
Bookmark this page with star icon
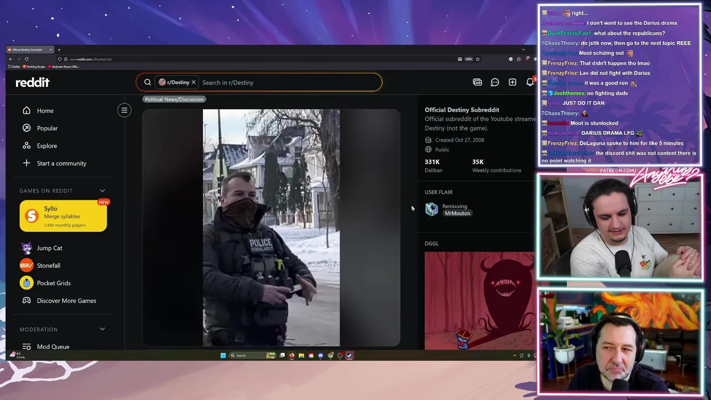(477, 59)
